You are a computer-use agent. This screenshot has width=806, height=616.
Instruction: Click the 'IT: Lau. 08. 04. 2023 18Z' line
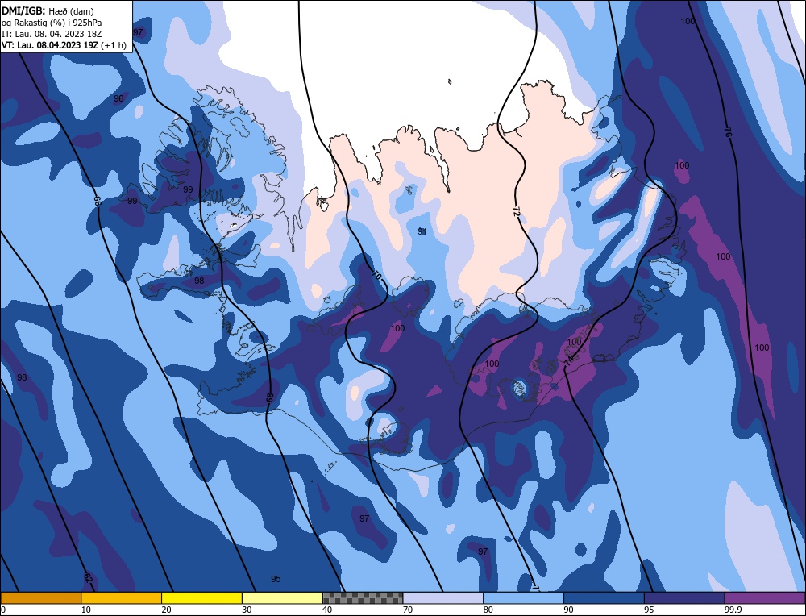pos(52,34)
